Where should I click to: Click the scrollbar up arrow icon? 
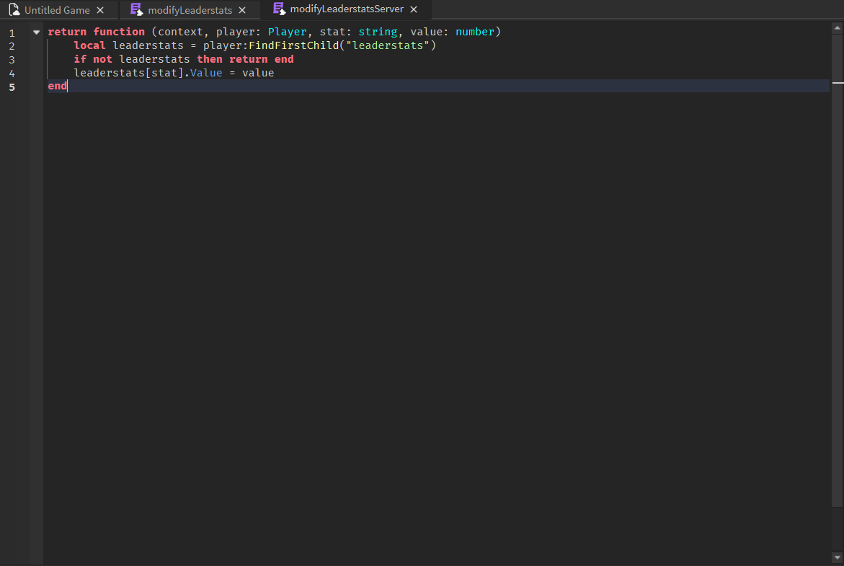pos(838,27)
